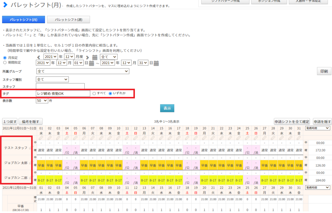Select the 期間指定 radio button
The image size is (332, 213).
click(x=5, y=63)
